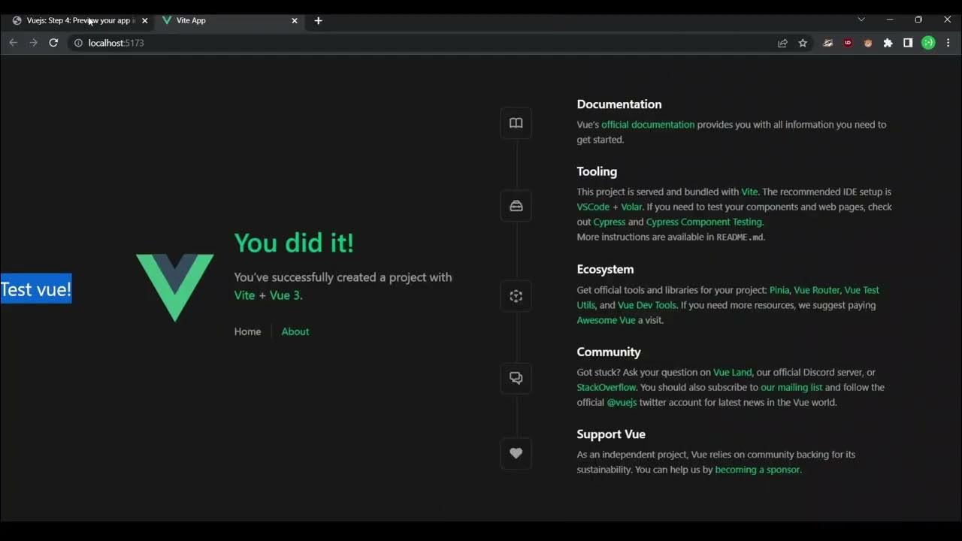Open the becoming a sponsor link
This screenshot has height=541, width=962.
(758, 470)
